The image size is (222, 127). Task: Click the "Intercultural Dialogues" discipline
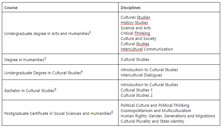point(141,75)
